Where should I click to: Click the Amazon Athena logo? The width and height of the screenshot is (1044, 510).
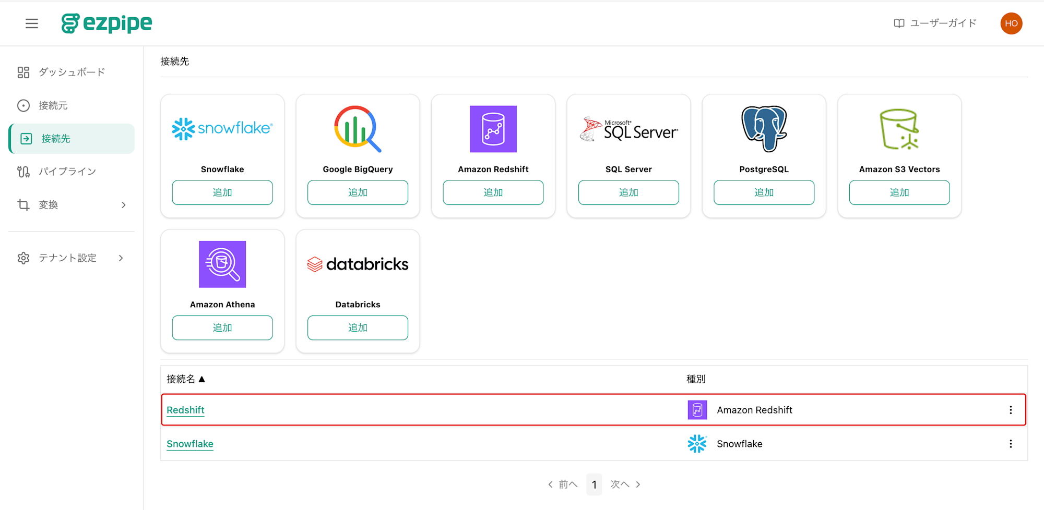point(222,264)
